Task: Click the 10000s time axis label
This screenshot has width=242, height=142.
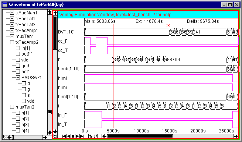Action: pyautogui.click(x=142, y=131)
